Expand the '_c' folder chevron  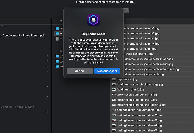47,56
